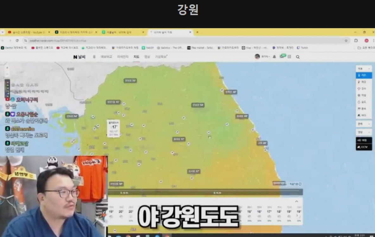
Task: Select the 강수 precipitation layer
Action: coord(364,89)
